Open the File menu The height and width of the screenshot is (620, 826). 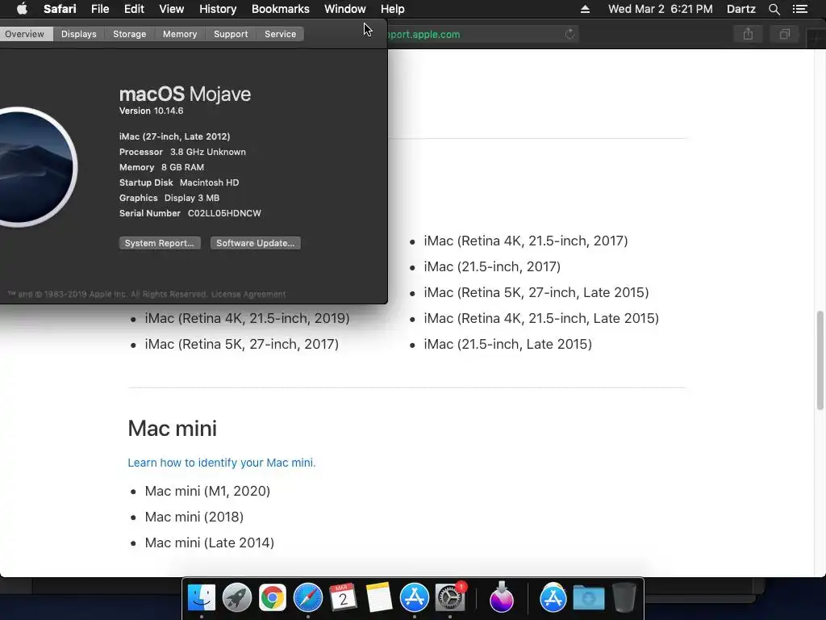click(x=99, y=9)
